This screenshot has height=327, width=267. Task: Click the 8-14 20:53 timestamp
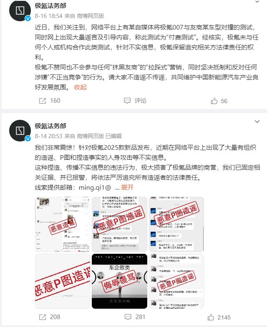[x=48, y=136]
